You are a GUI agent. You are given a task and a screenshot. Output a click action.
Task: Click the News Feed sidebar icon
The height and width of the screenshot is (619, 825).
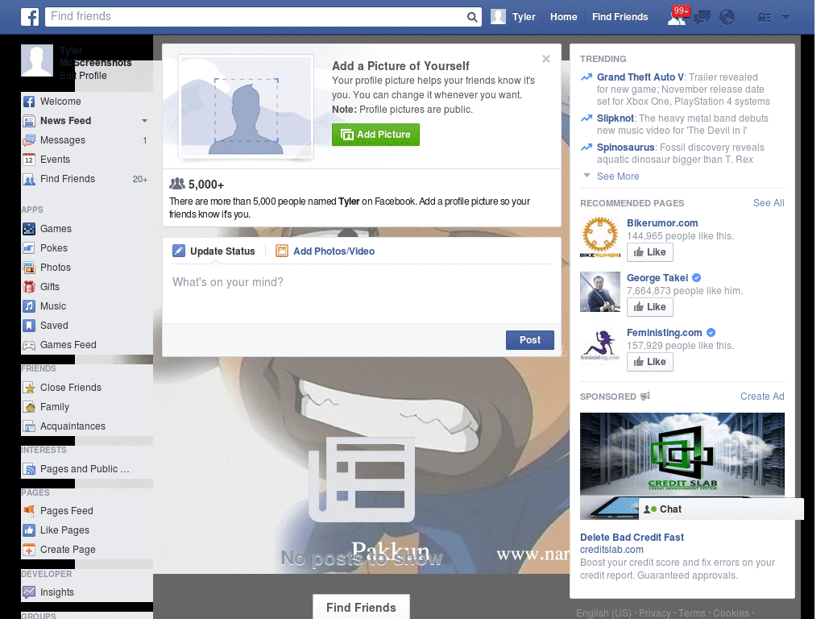point(29,121)
